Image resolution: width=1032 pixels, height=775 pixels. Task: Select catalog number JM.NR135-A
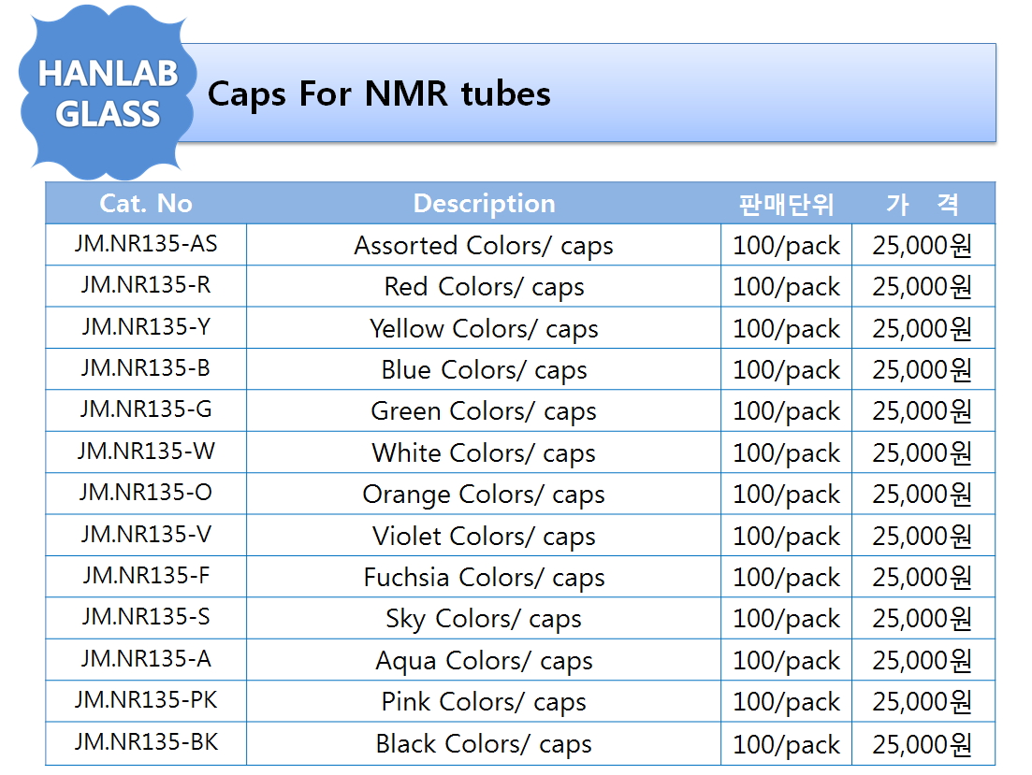click(145, 658)
